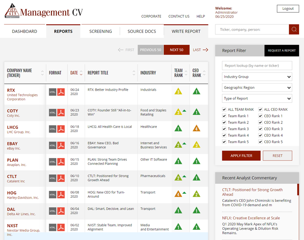Image resolution: width=304 pixels, height=240 pixels.
Task: Go to the Next 50 reports
Action: pyautogui.click(x=177, y=50)
